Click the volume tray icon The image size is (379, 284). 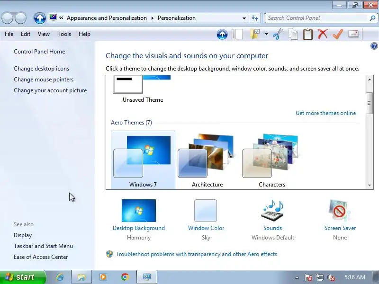[331, 277]
